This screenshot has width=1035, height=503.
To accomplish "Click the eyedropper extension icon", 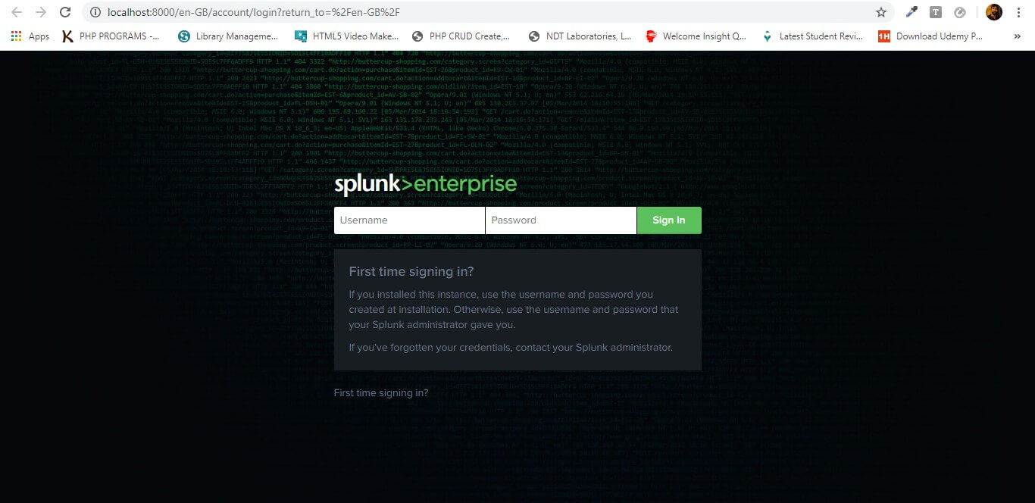I will point(912,12).
